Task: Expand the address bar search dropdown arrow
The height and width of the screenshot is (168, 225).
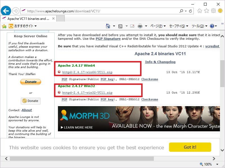Action: 186,11
